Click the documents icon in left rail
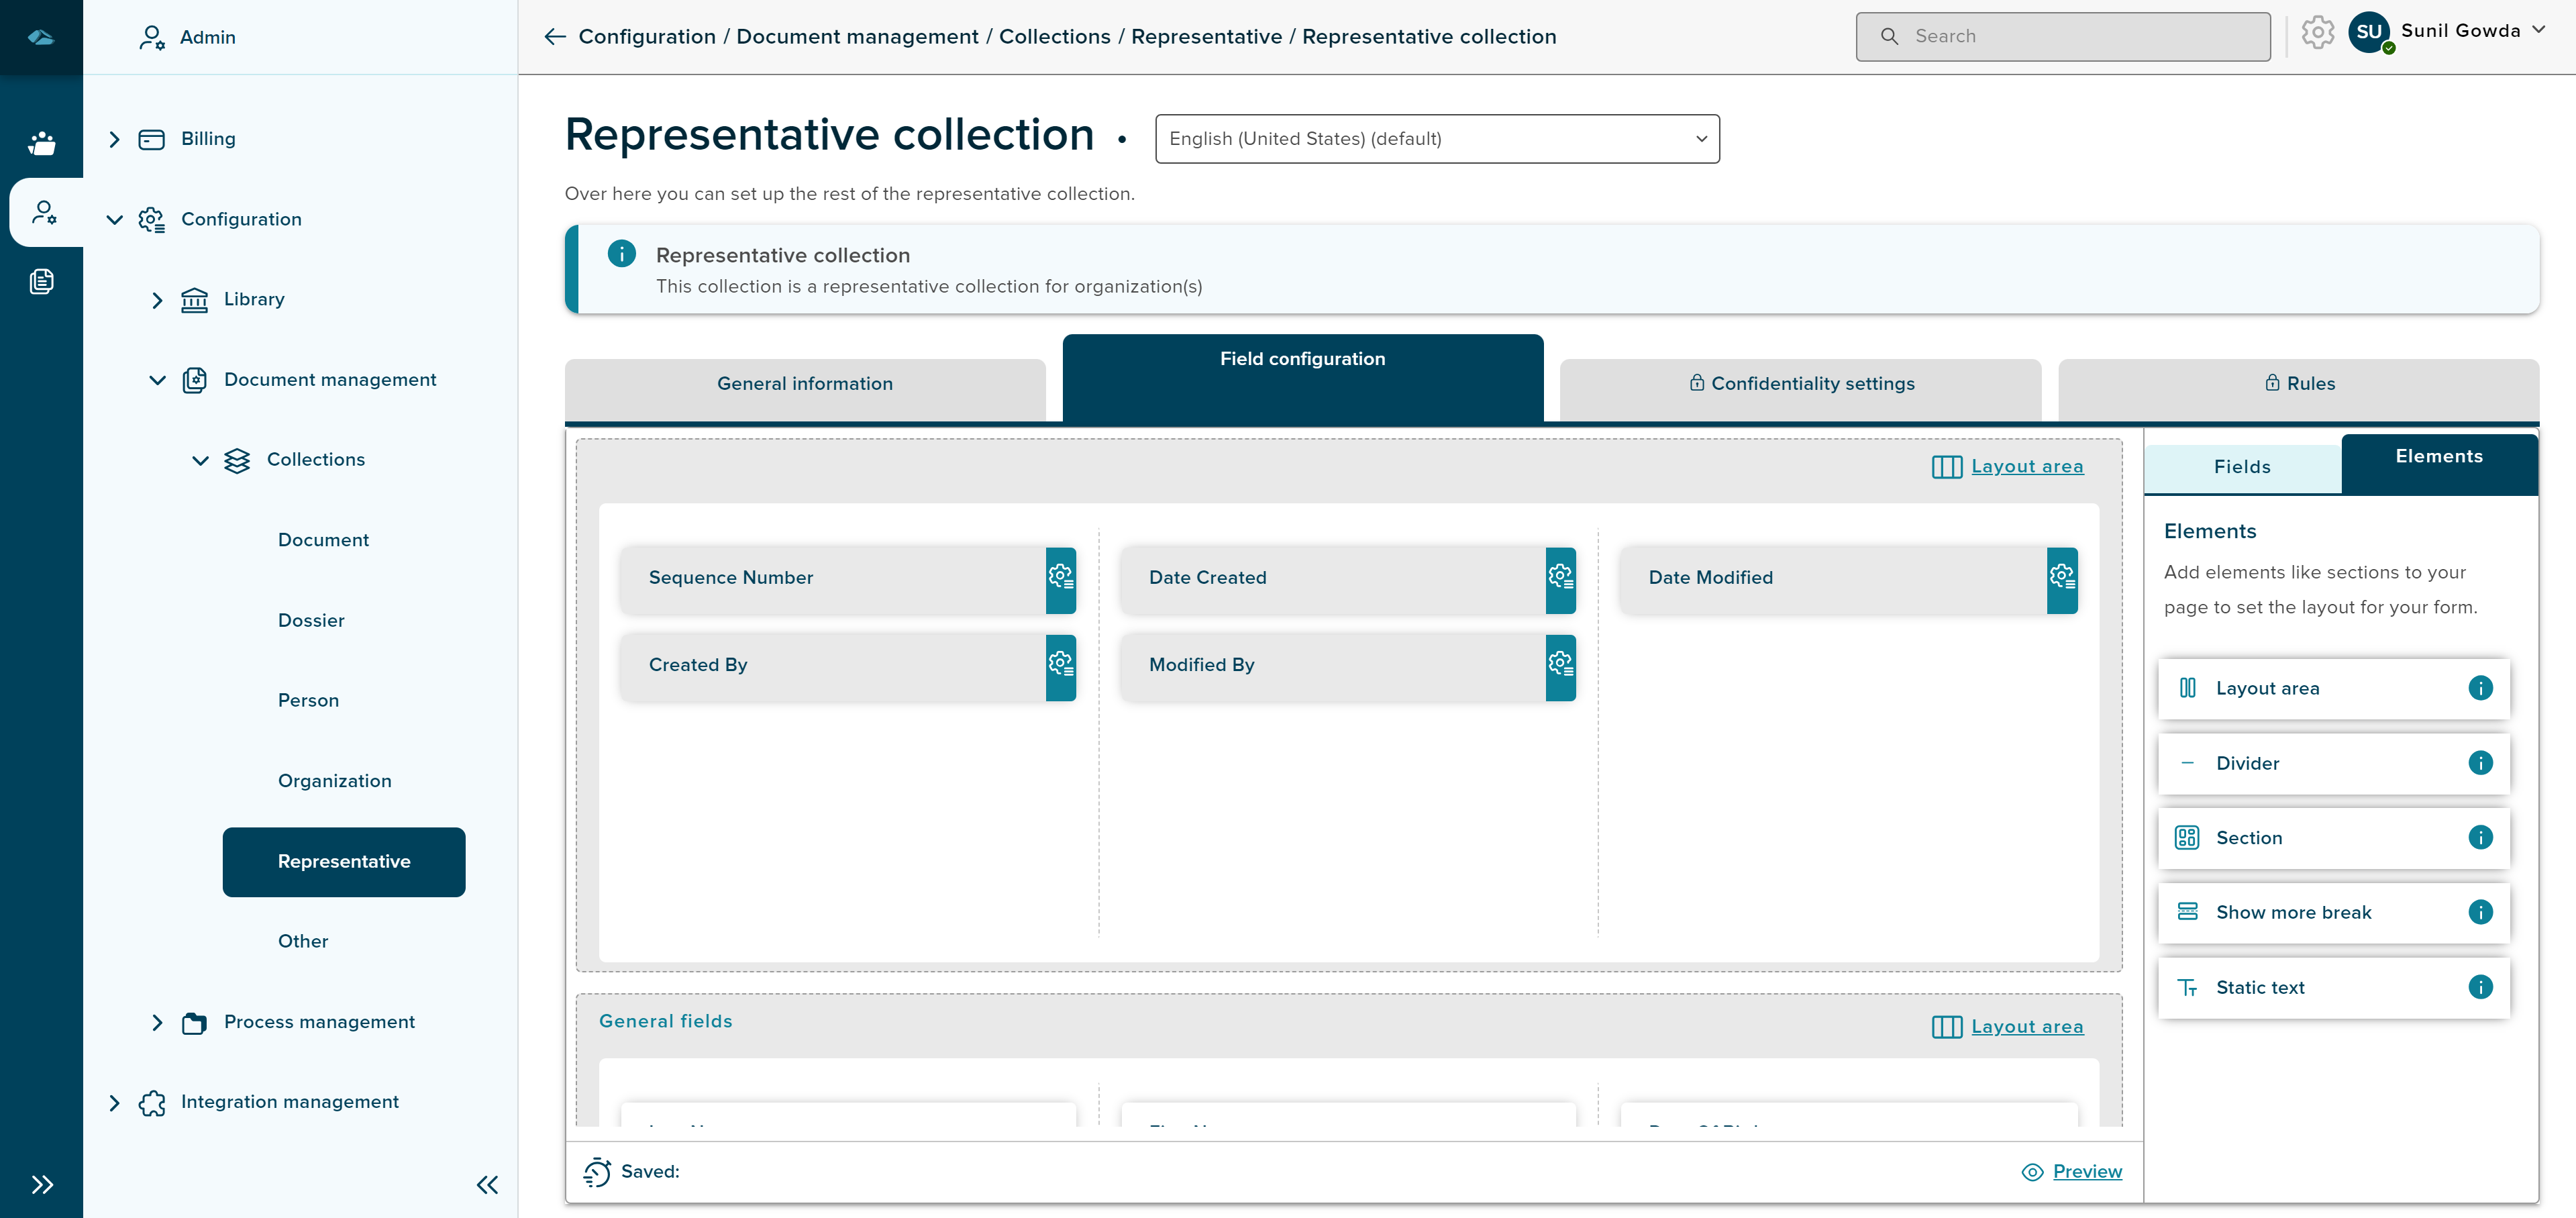The height and width of the screenshot is (1218, 2576). click(41, 282)
